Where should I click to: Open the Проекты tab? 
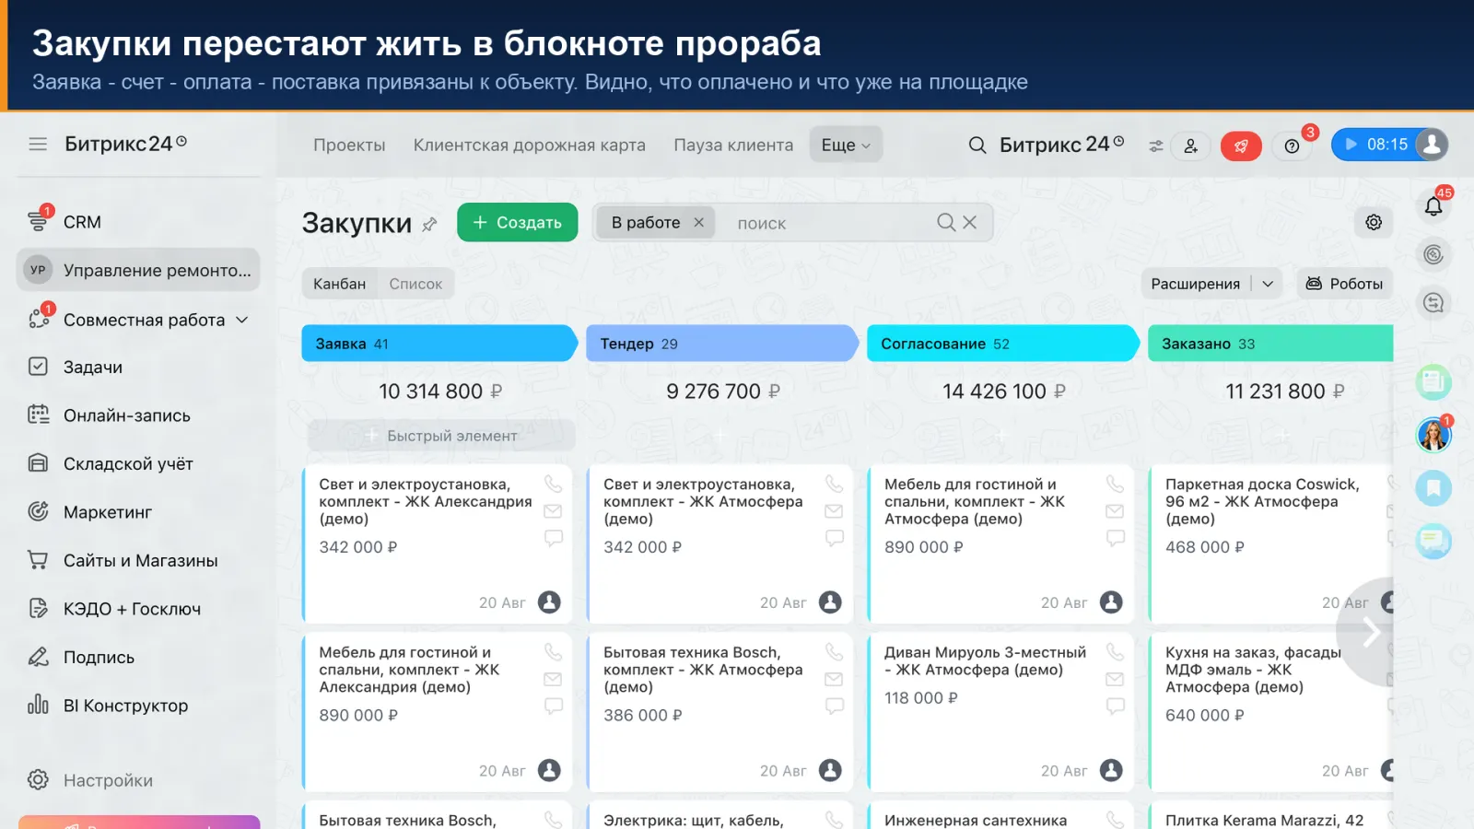[349, 145]
